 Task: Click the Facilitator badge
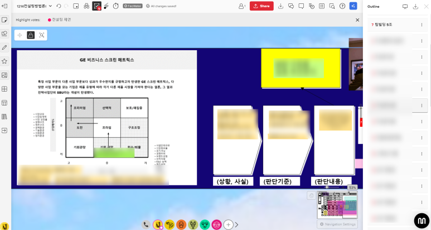click(x=133, y=6)
